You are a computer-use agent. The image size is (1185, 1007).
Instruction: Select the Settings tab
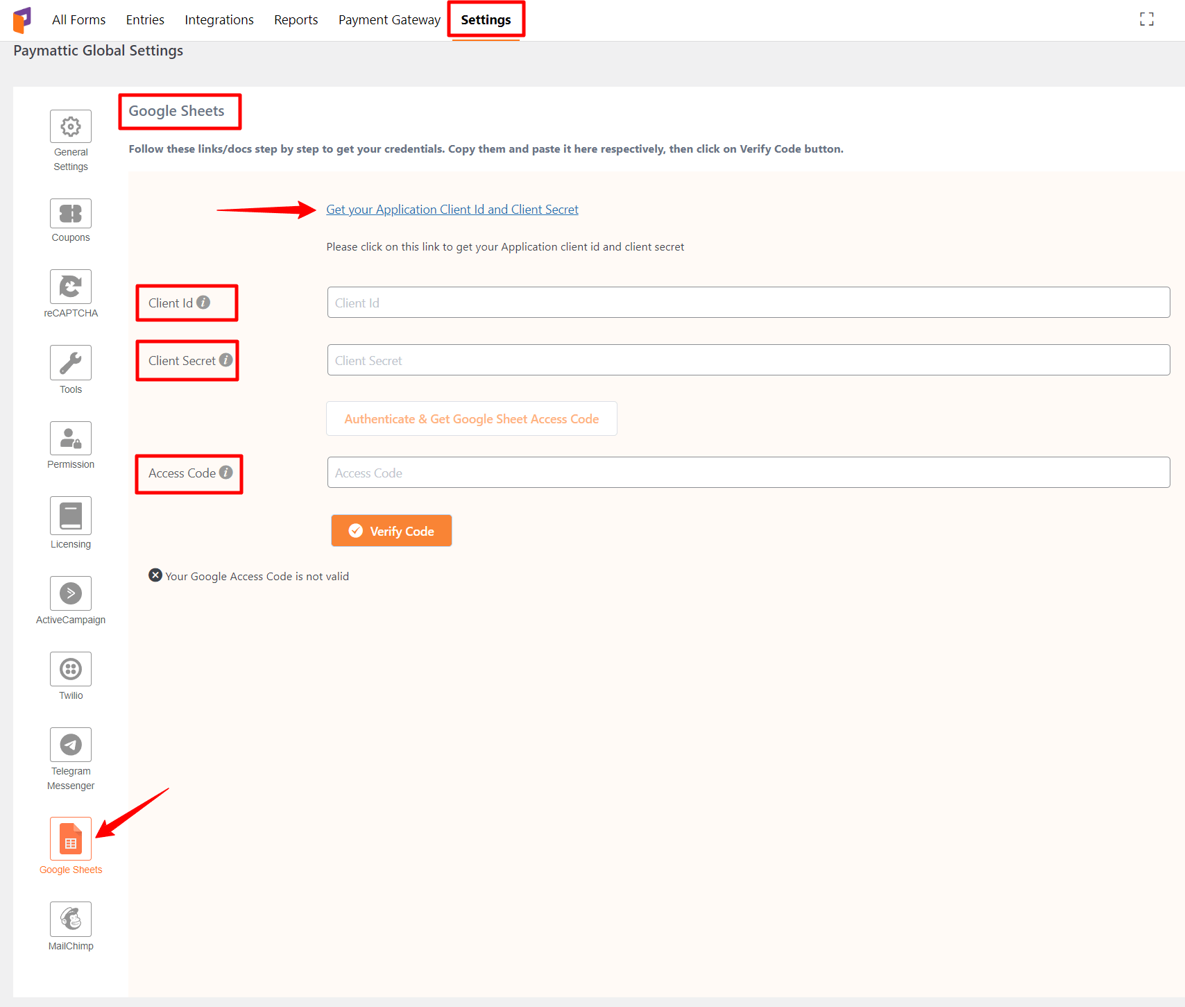[486, 20]
